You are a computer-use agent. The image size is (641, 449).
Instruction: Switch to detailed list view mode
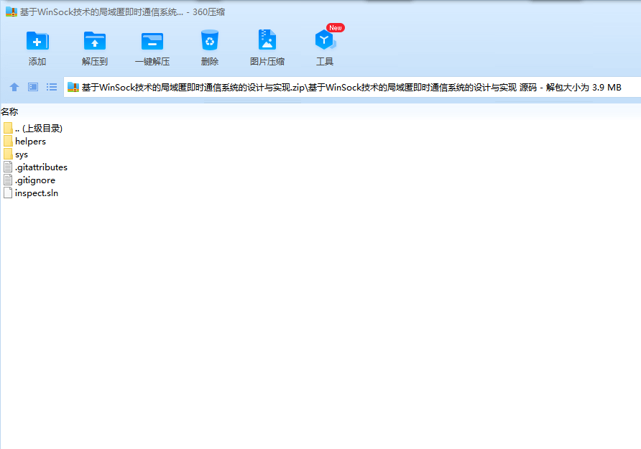pos(52,87)
